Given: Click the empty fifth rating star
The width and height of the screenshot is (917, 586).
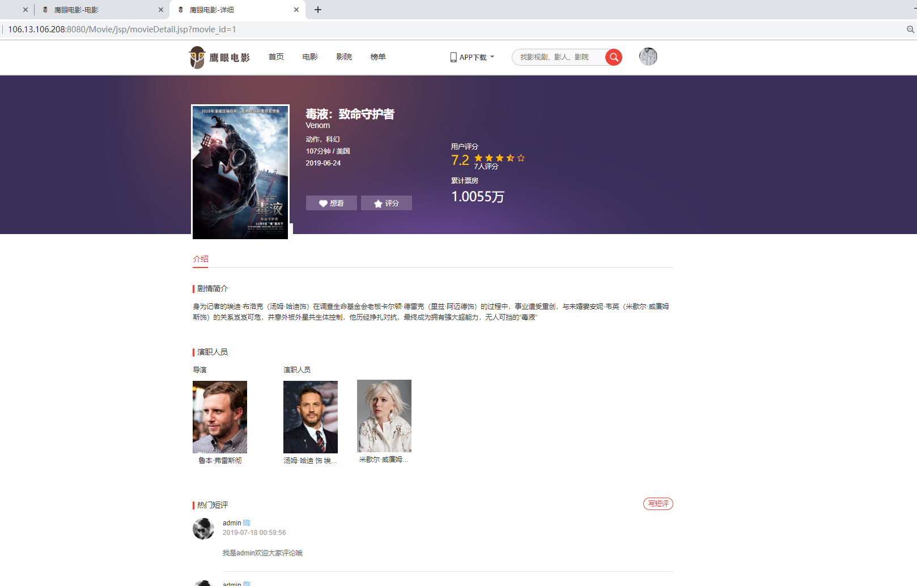Looking at the screenshot, I should pos(521,158).
